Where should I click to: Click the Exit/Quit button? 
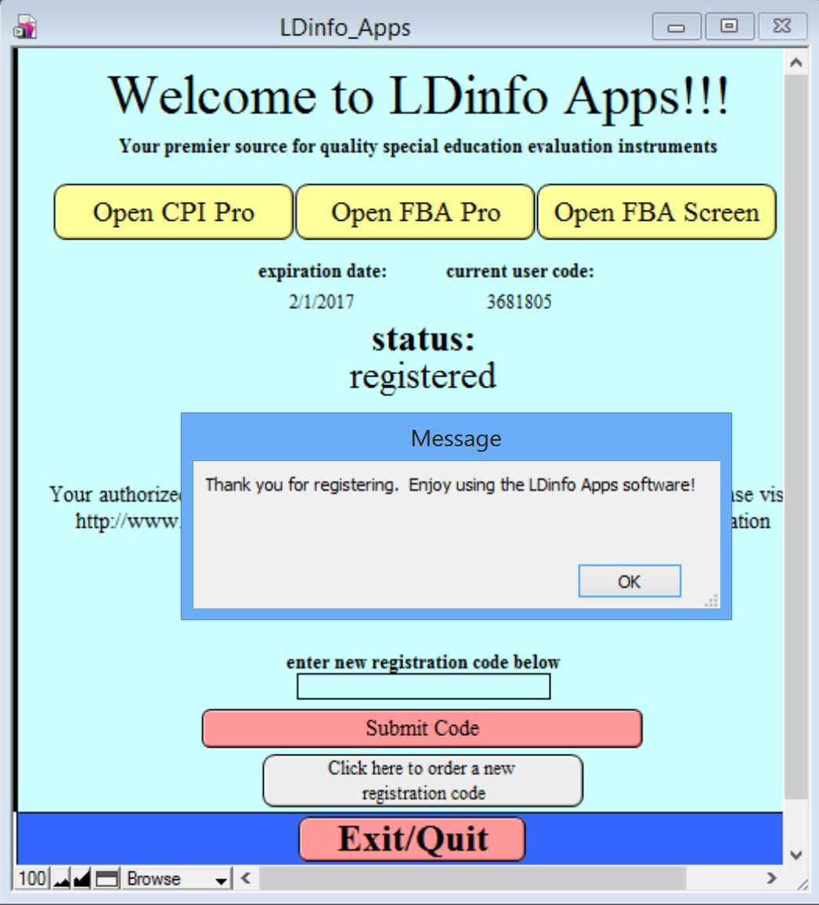point(412,838)
